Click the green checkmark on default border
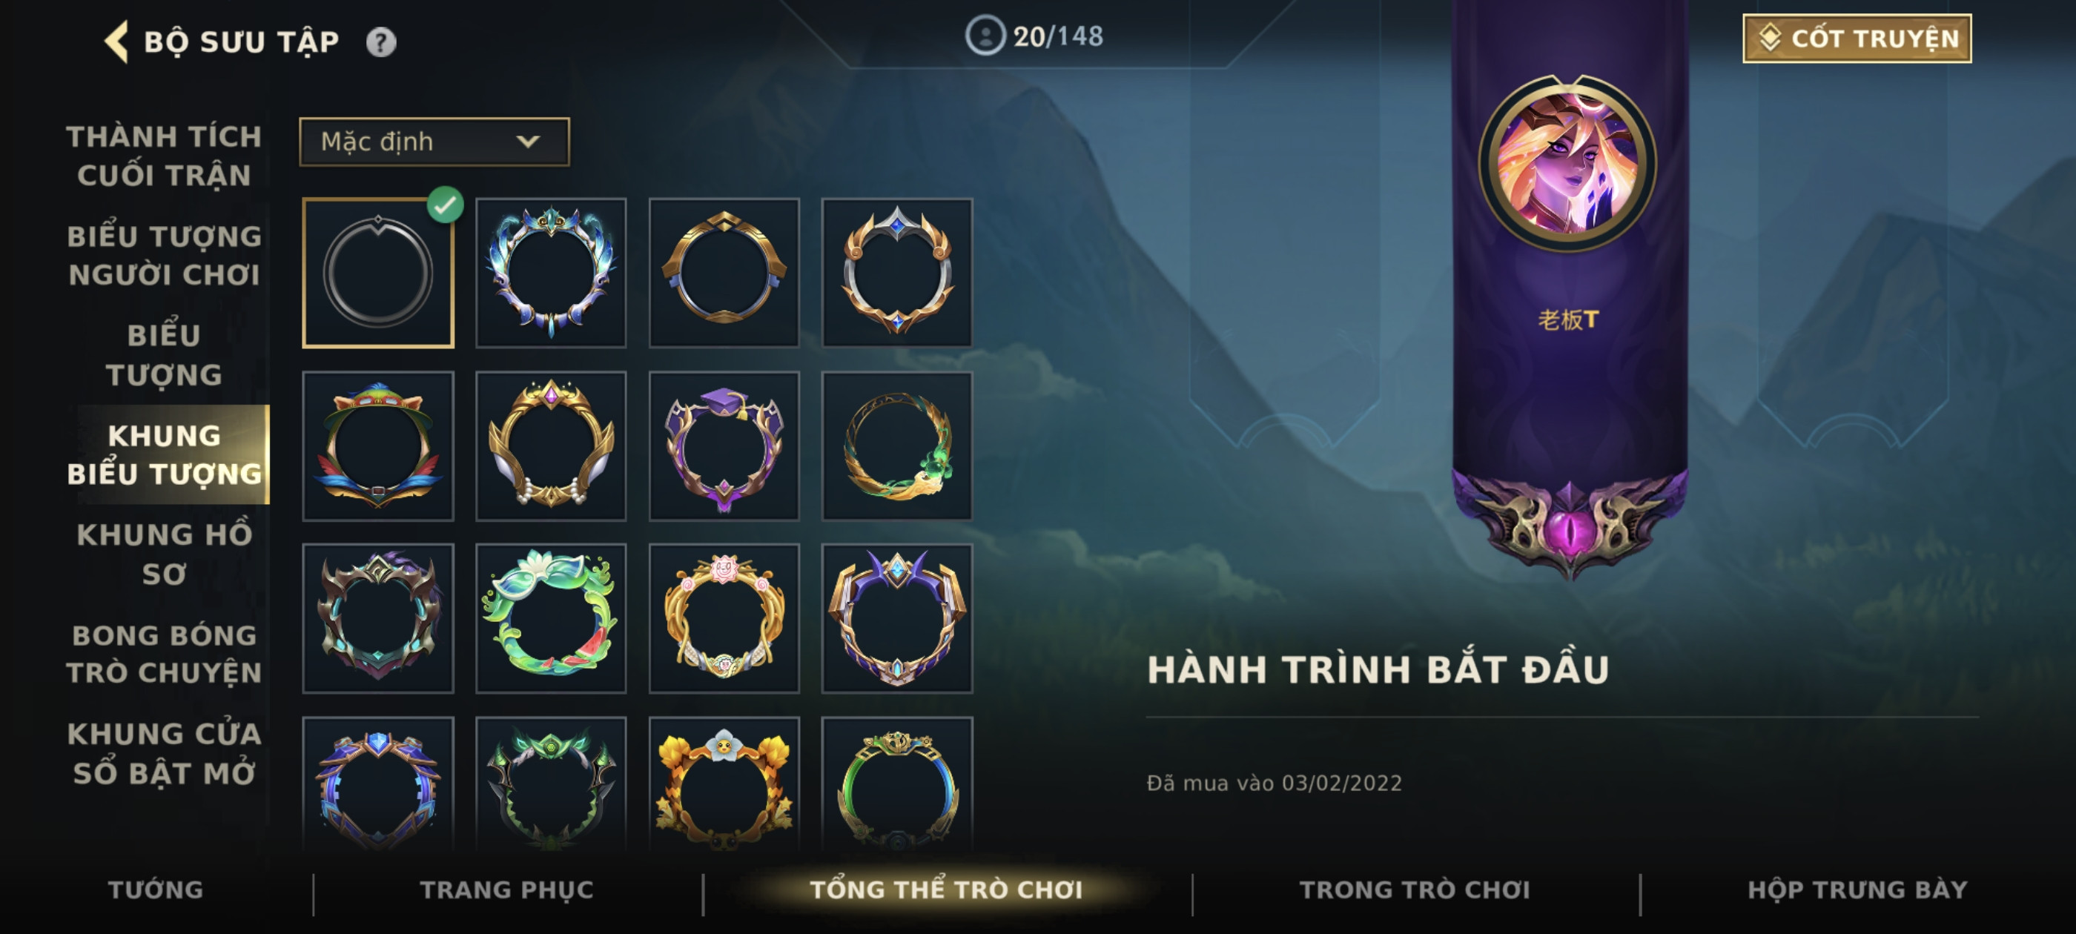 click(445, 205)
